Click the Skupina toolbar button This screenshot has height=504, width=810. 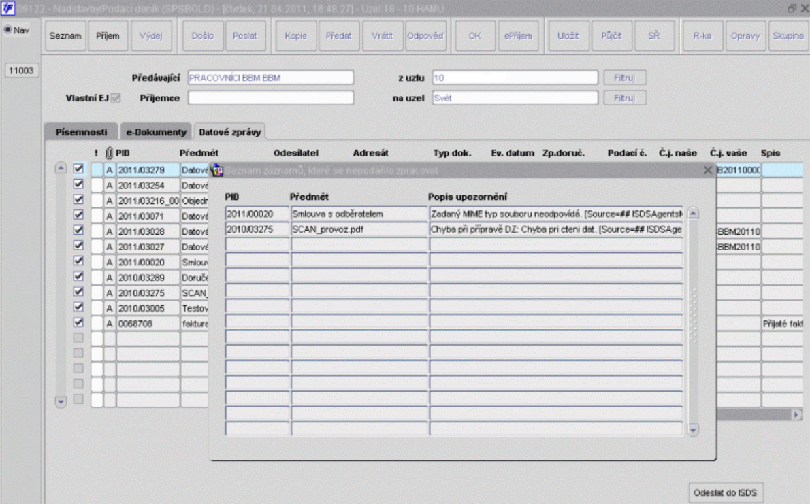788,35
